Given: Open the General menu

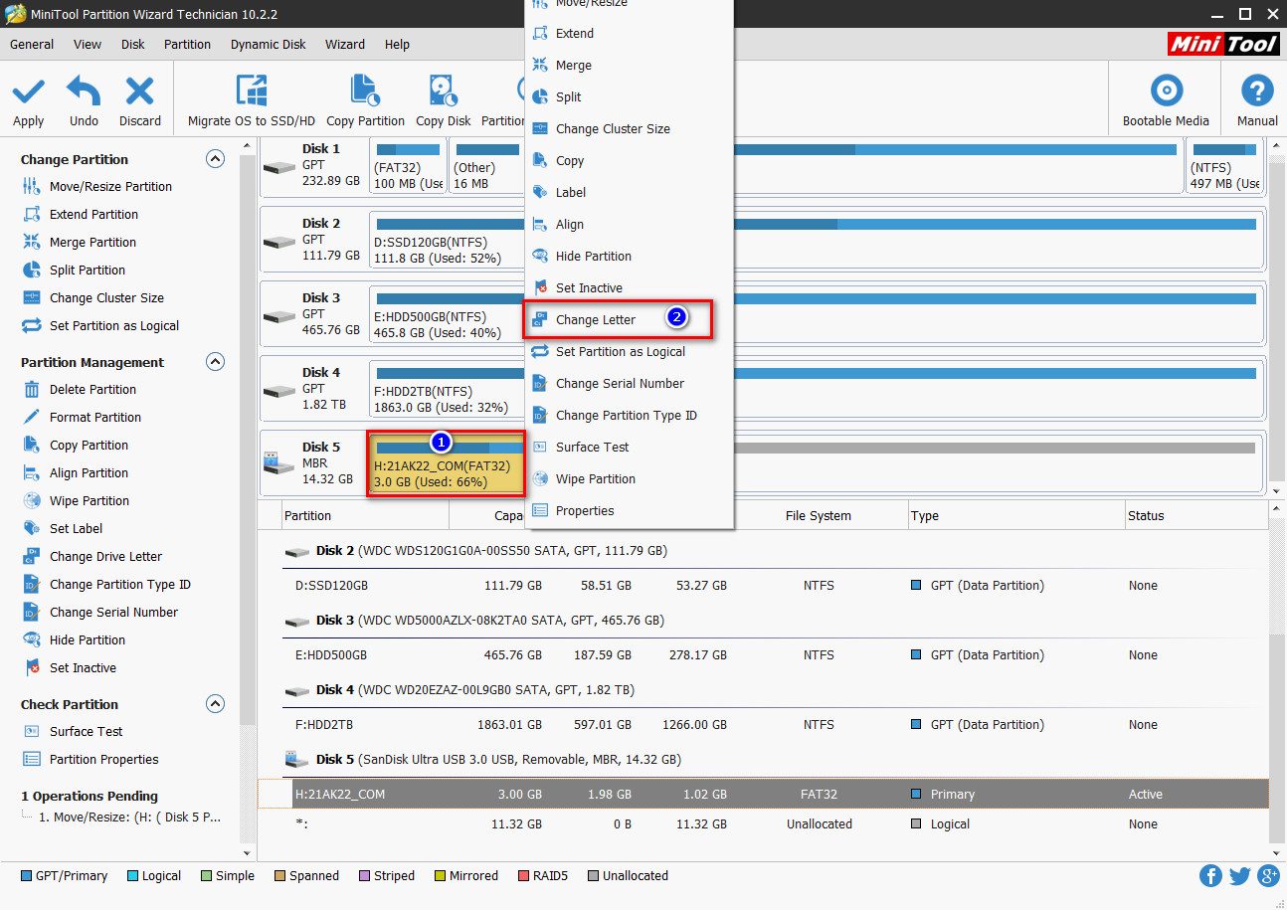Looking at the screenshot, I should click(x=32, y=44).
